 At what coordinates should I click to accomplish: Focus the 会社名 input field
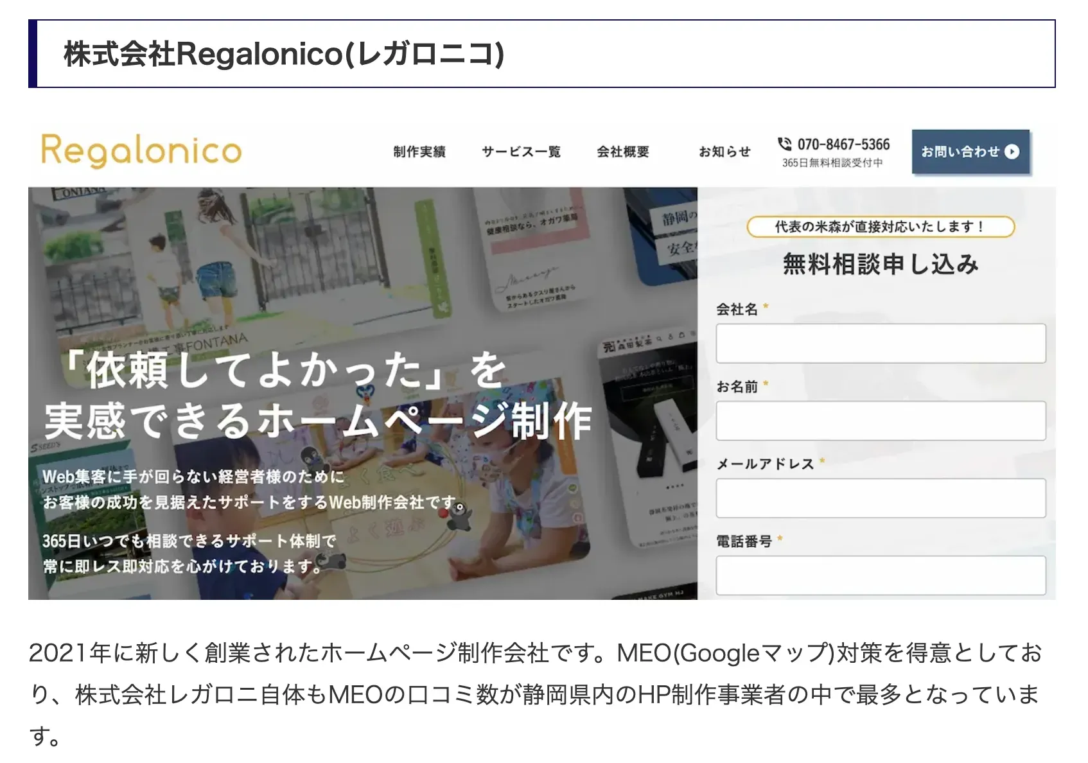[881, 343]
